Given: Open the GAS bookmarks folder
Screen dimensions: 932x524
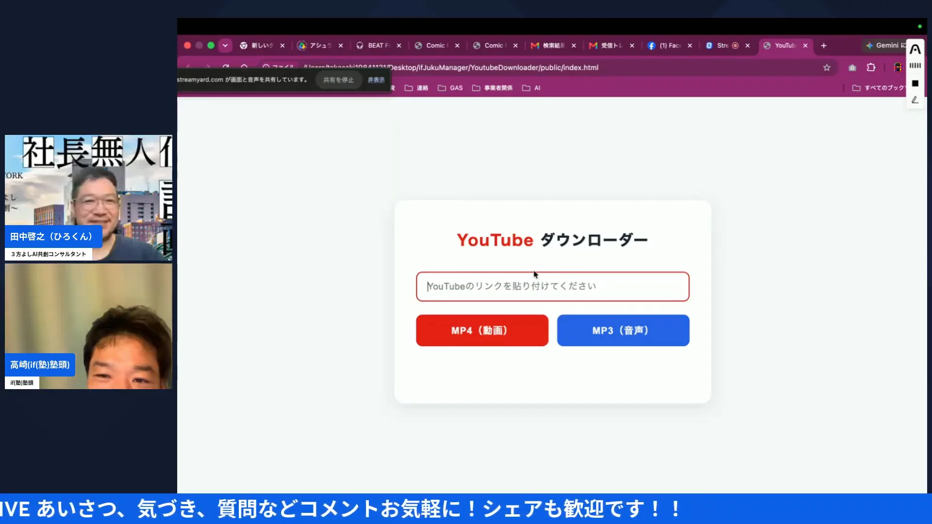Looking at the screenshot, I should (x=450, y=88).
